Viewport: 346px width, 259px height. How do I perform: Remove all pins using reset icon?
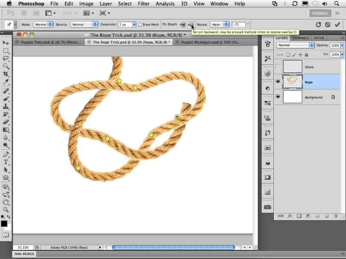point(318,25)
